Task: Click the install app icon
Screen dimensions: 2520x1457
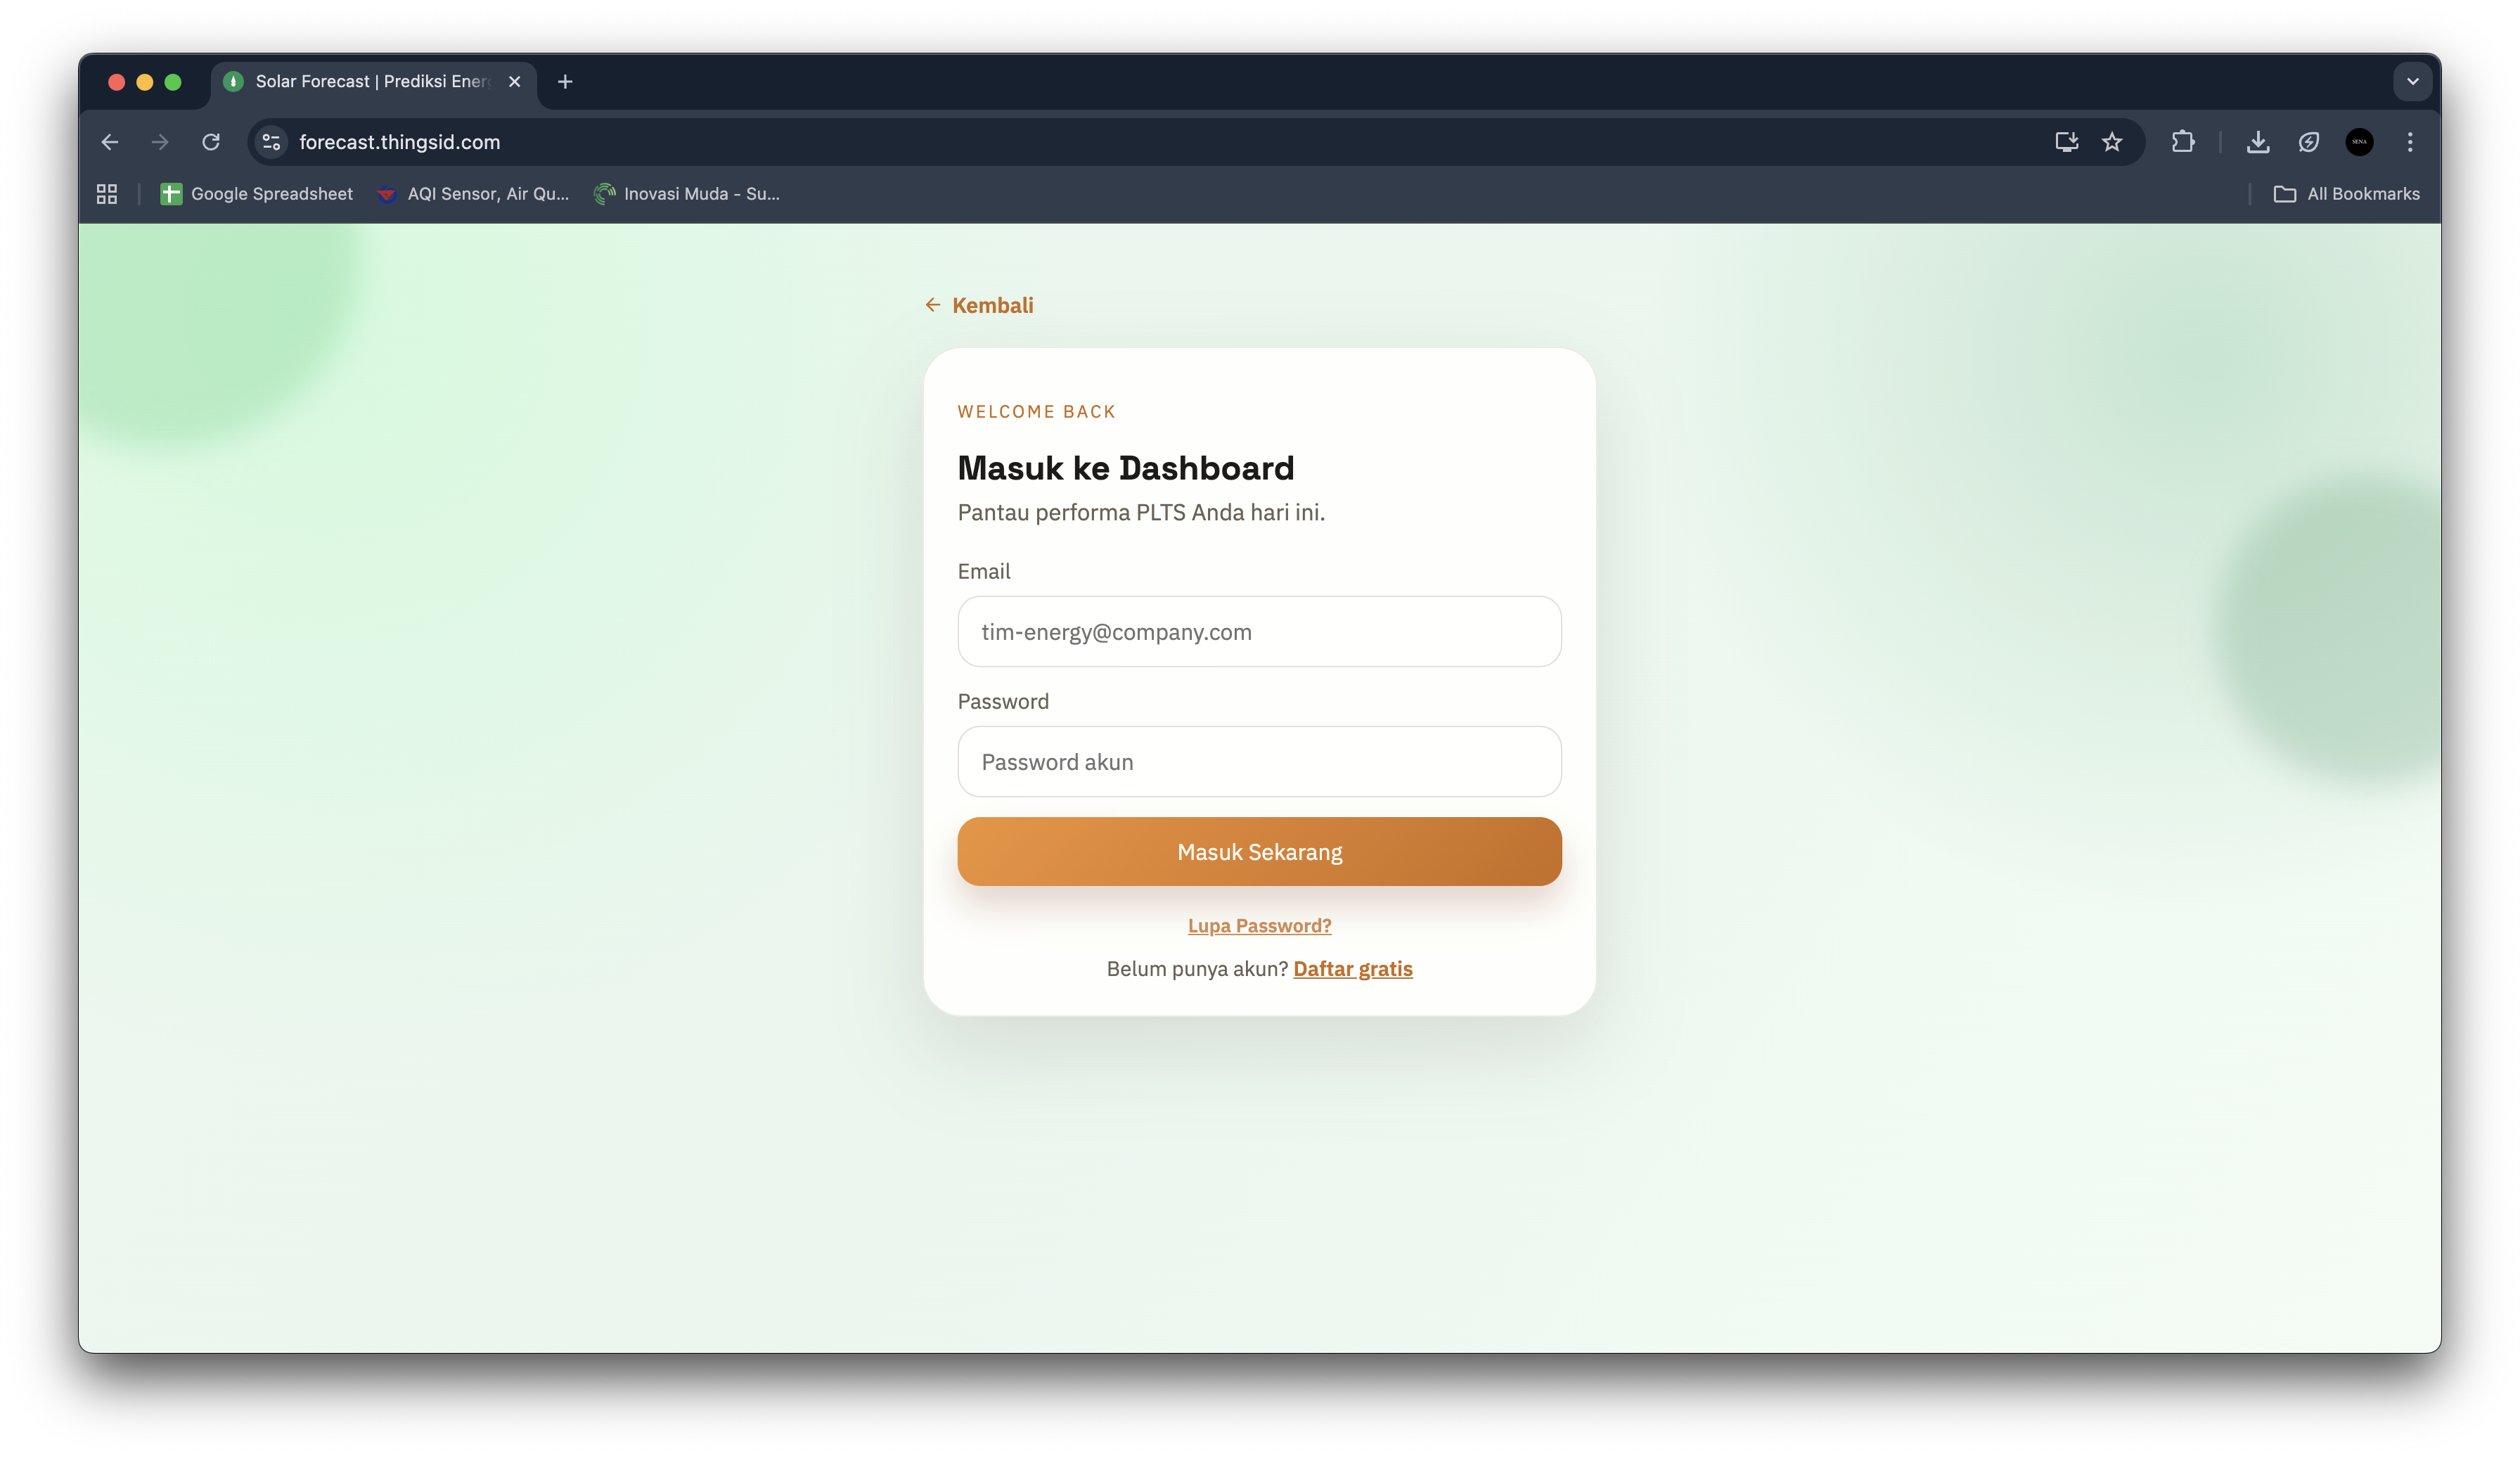Action: (x=2066, y=142)
